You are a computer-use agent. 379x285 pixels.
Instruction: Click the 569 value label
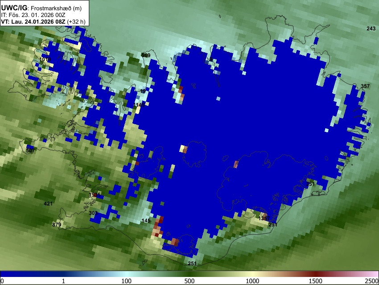point(146,55)
